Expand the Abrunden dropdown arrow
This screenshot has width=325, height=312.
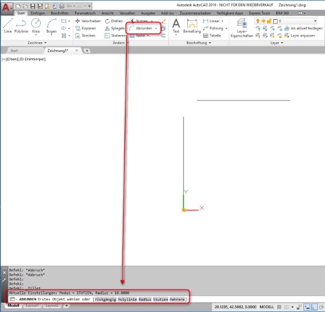pos(156,28)
